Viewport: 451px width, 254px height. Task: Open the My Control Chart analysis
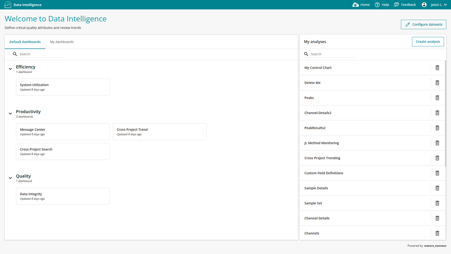pos(365,68)
